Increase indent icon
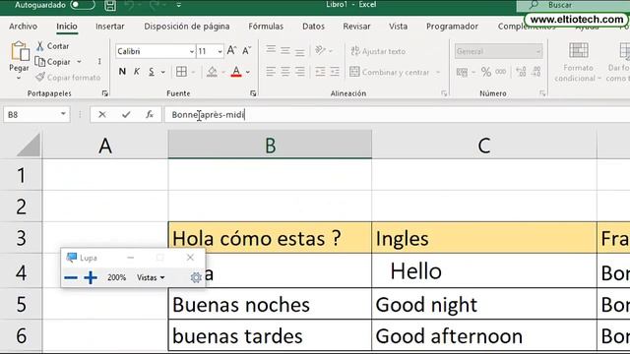Image resolution: width=630 pixels, height=354 pixels. tap(335, 72)
